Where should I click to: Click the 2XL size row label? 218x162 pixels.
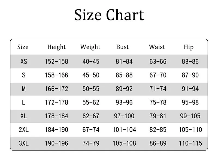(24, 130)
